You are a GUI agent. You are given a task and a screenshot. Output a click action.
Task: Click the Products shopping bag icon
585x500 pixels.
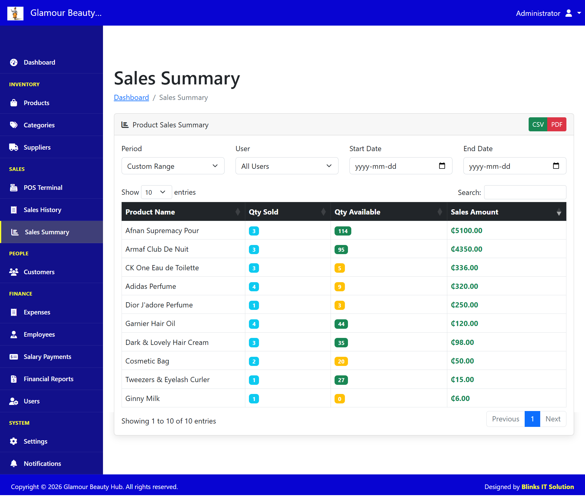click(x=14, y=103)
